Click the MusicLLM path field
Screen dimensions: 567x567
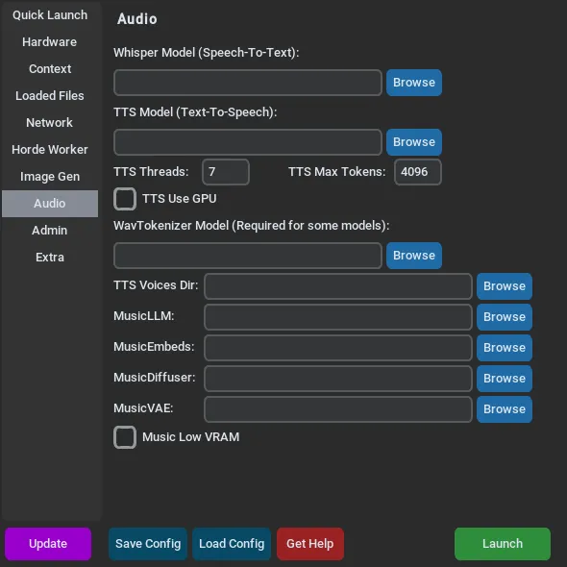338,317
